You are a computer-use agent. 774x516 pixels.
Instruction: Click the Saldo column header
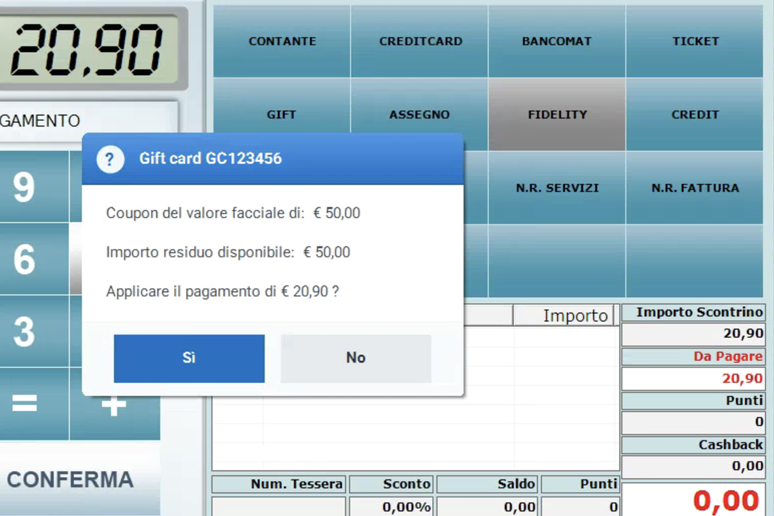[487, 484]
